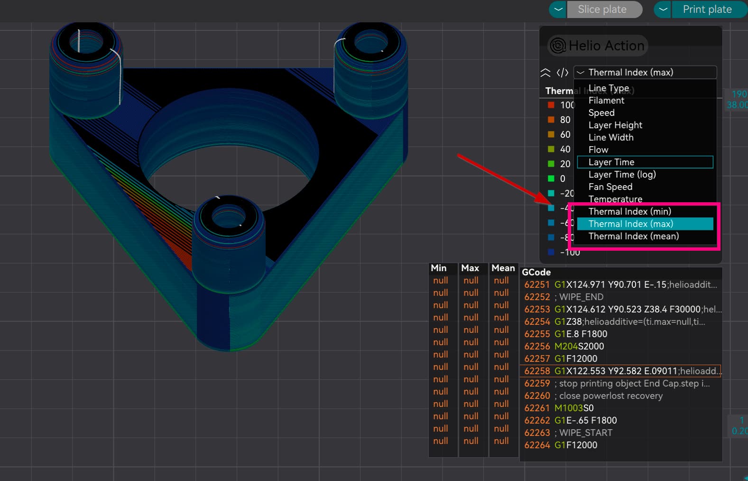This screenshot has height=481, width=748.
Task: Click the Helio Action spiral icon
Action: 558,46
